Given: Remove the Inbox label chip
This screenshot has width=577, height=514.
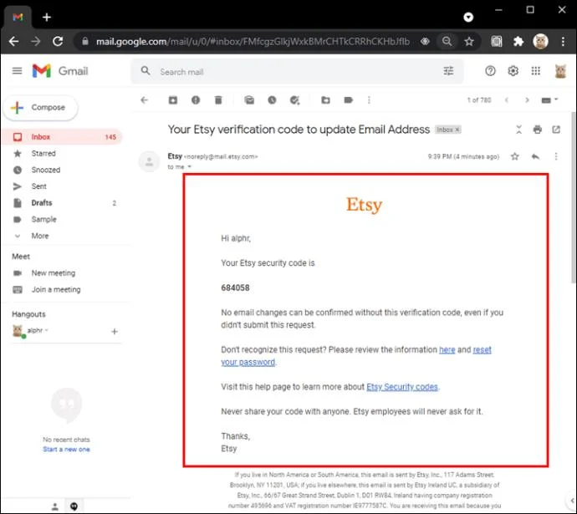Looking at the screenshot, I should 457,130.
